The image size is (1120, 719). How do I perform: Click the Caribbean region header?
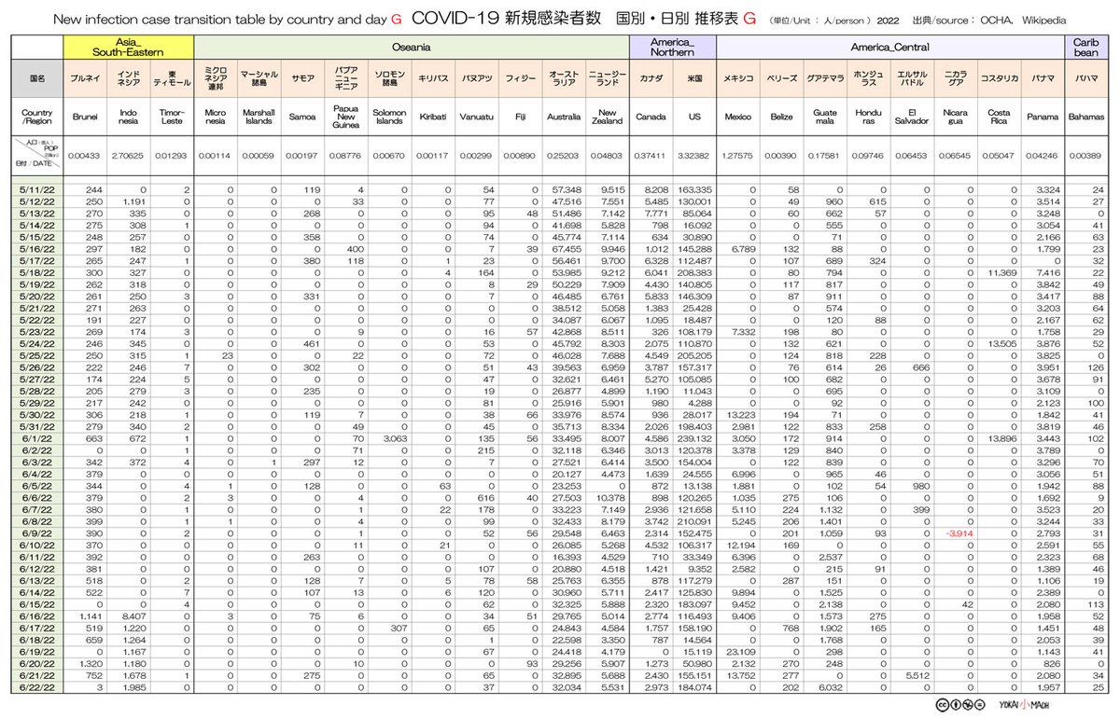pyautogui.click(x=1085, y=46)
